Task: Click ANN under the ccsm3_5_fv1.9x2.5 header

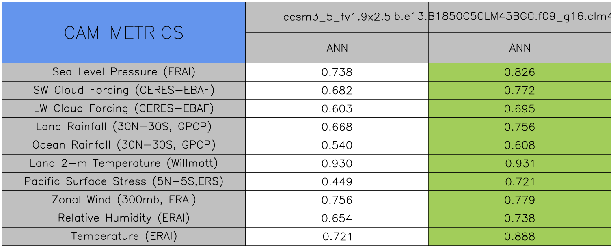Action: coord(337,48)
